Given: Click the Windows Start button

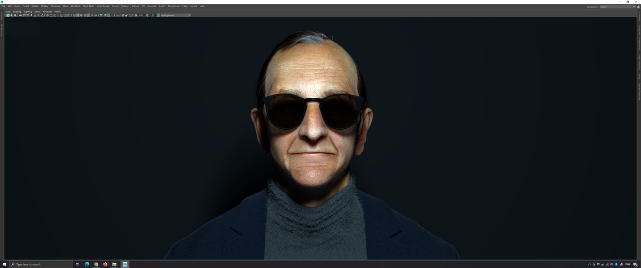Looking at the screenshot, I should [4, 264].
